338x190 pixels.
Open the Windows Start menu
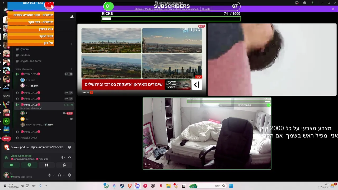(x=231, y=186)
